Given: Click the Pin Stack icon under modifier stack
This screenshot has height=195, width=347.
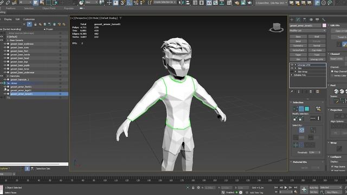Looking at the screenshot, I should coord(292,92).
